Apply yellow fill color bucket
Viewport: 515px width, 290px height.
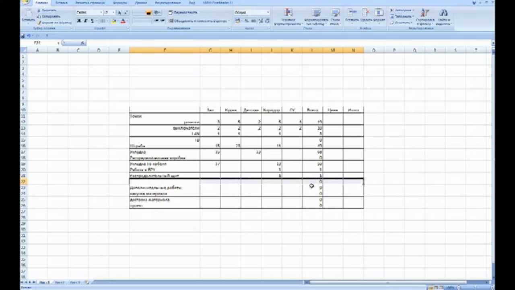pos(113,21)
